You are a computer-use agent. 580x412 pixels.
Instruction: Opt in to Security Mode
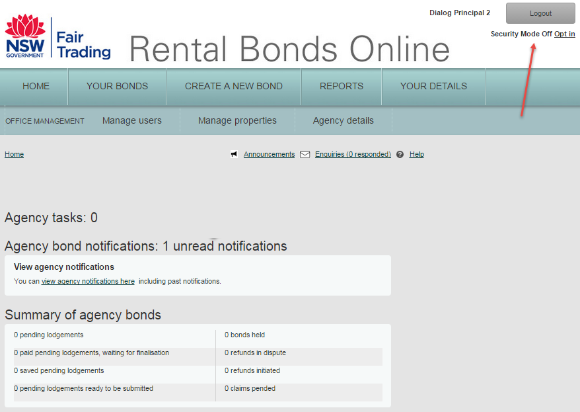[x=564, y=34]
